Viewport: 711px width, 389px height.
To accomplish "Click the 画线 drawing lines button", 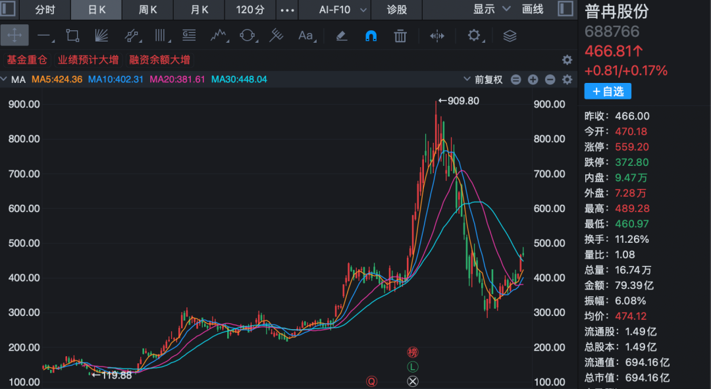I will click(x=533, y=9).
